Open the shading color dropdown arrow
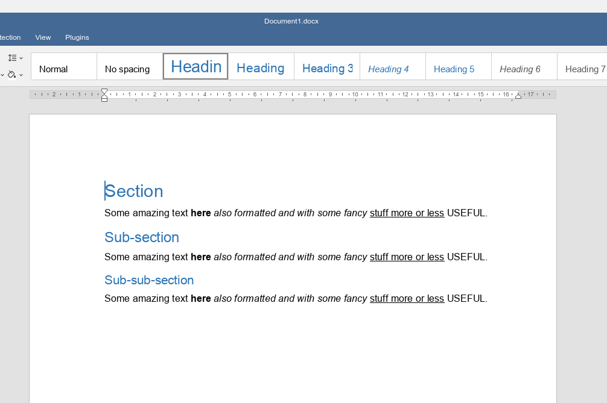The width and height of the screenshot is (607, 403). coord(21,75)
